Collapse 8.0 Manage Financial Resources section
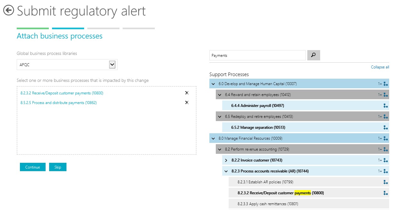Viewport: 394px width, 210px height. 213,139
